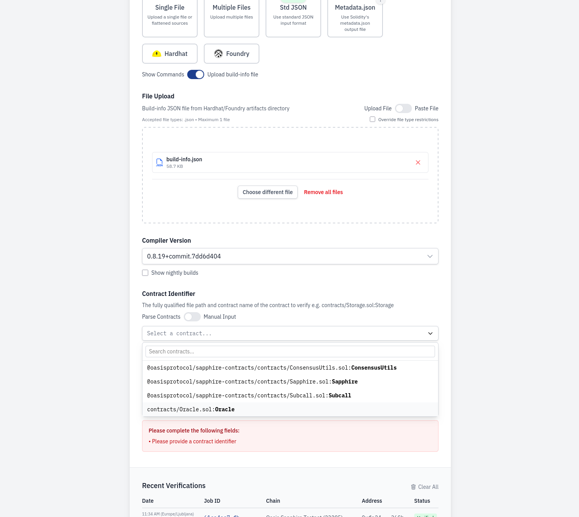Click the green badge above Std JSON
This screenshot has width=579, height=517.
click(x=293, y=1)
